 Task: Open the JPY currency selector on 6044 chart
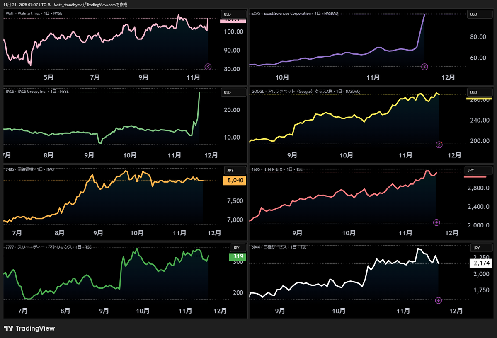(x=477, y=248)
